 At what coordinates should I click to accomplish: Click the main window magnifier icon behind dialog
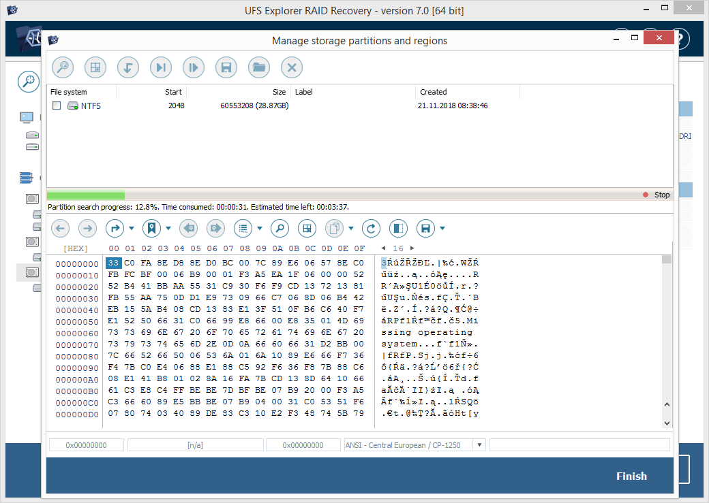29,82
